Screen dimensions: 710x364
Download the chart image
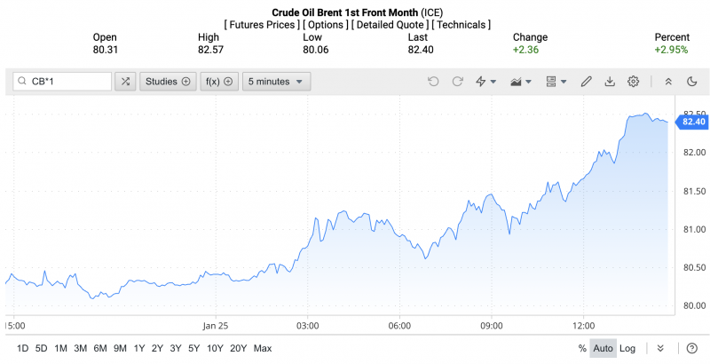pos(610,82)
